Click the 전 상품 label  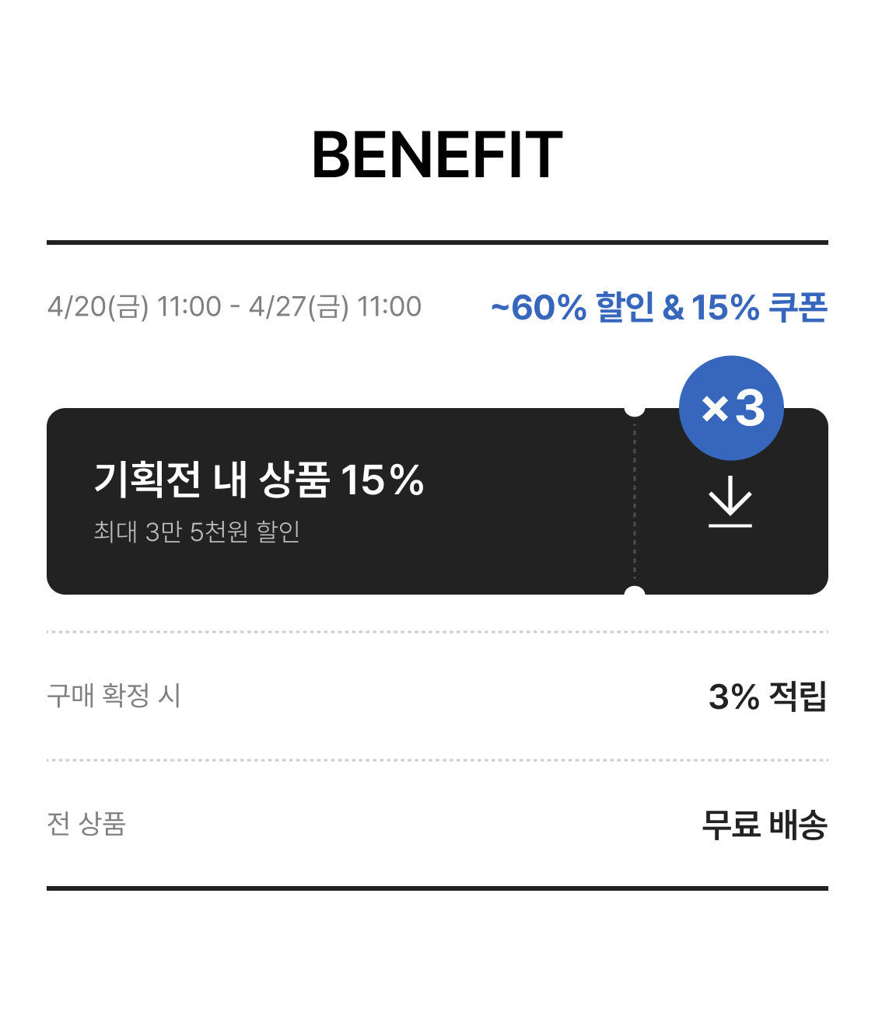(86, 823)
